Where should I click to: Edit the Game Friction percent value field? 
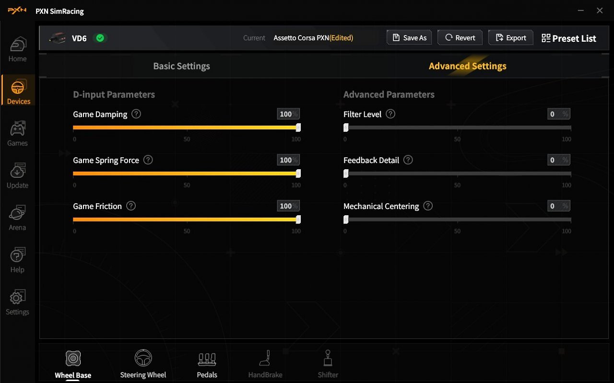click(288, 206)
